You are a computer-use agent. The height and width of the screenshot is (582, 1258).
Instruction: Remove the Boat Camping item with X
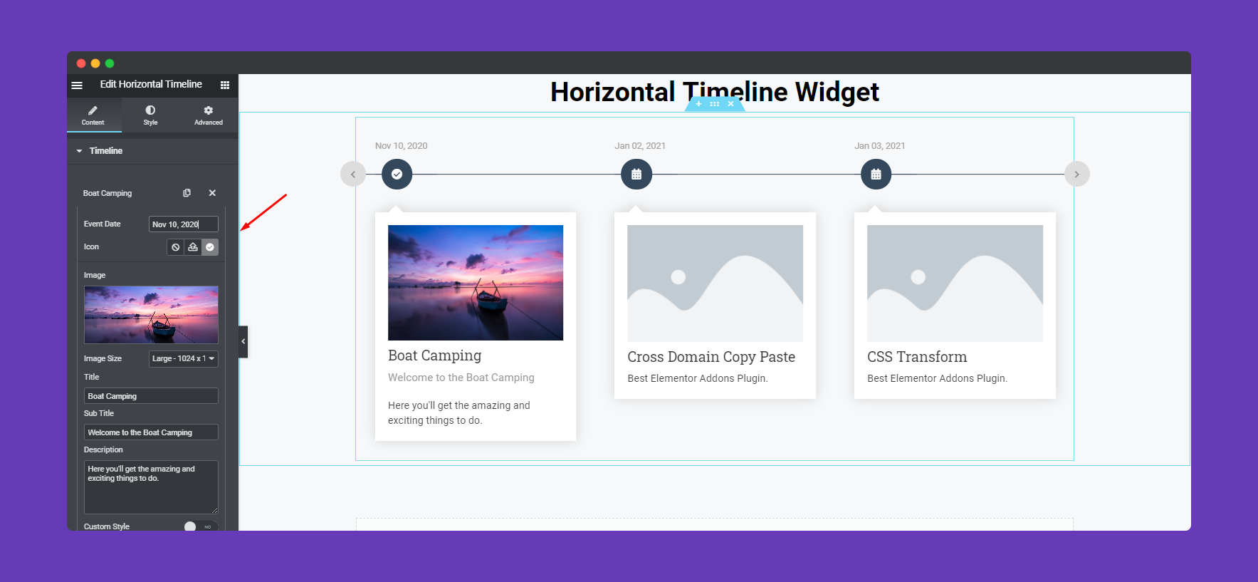(x=211, y=192)
